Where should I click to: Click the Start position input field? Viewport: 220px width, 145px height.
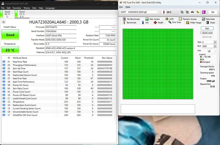click(208, 42)
